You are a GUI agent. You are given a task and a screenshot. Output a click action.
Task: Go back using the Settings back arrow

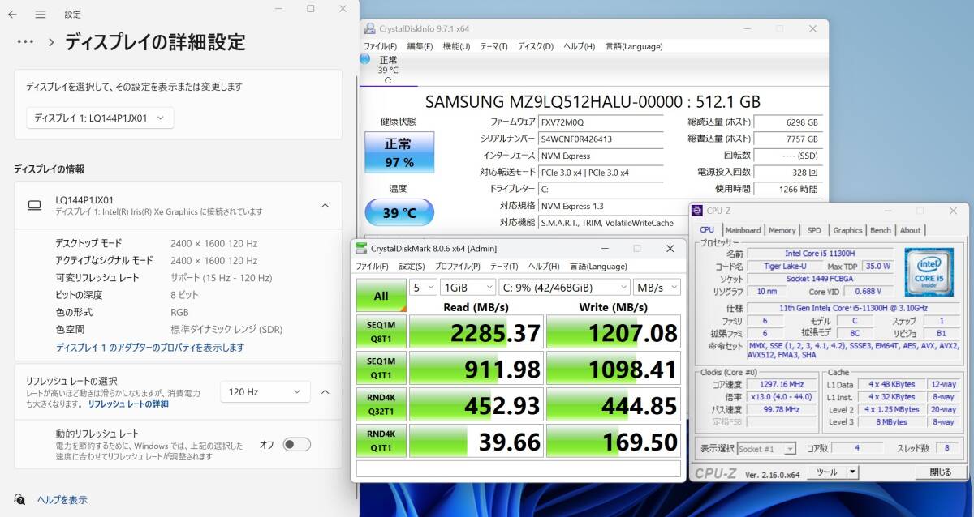13,14
